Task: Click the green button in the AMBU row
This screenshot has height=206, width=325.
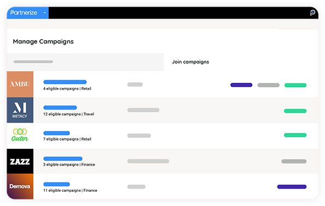Action: point(296,85)
